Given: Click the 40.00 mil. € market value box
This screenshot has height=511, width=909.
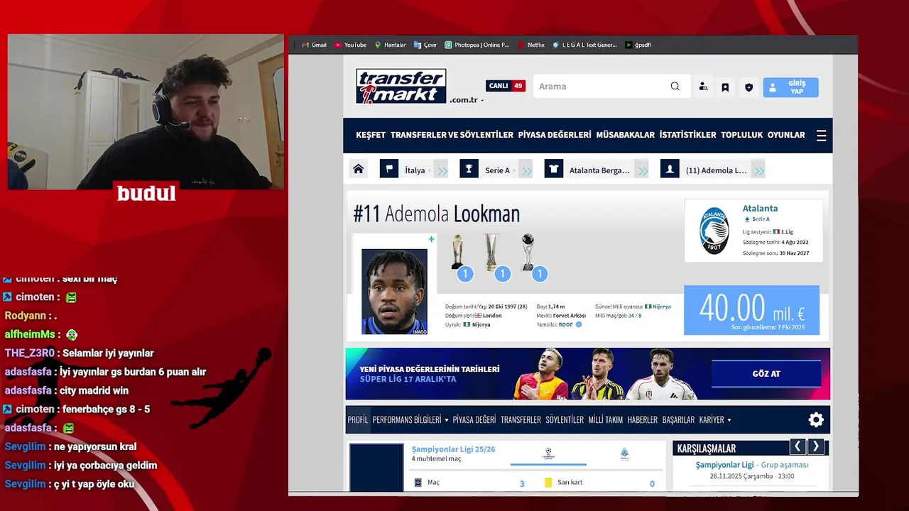Looking at the screenshot, I should [x=751, y=310].
